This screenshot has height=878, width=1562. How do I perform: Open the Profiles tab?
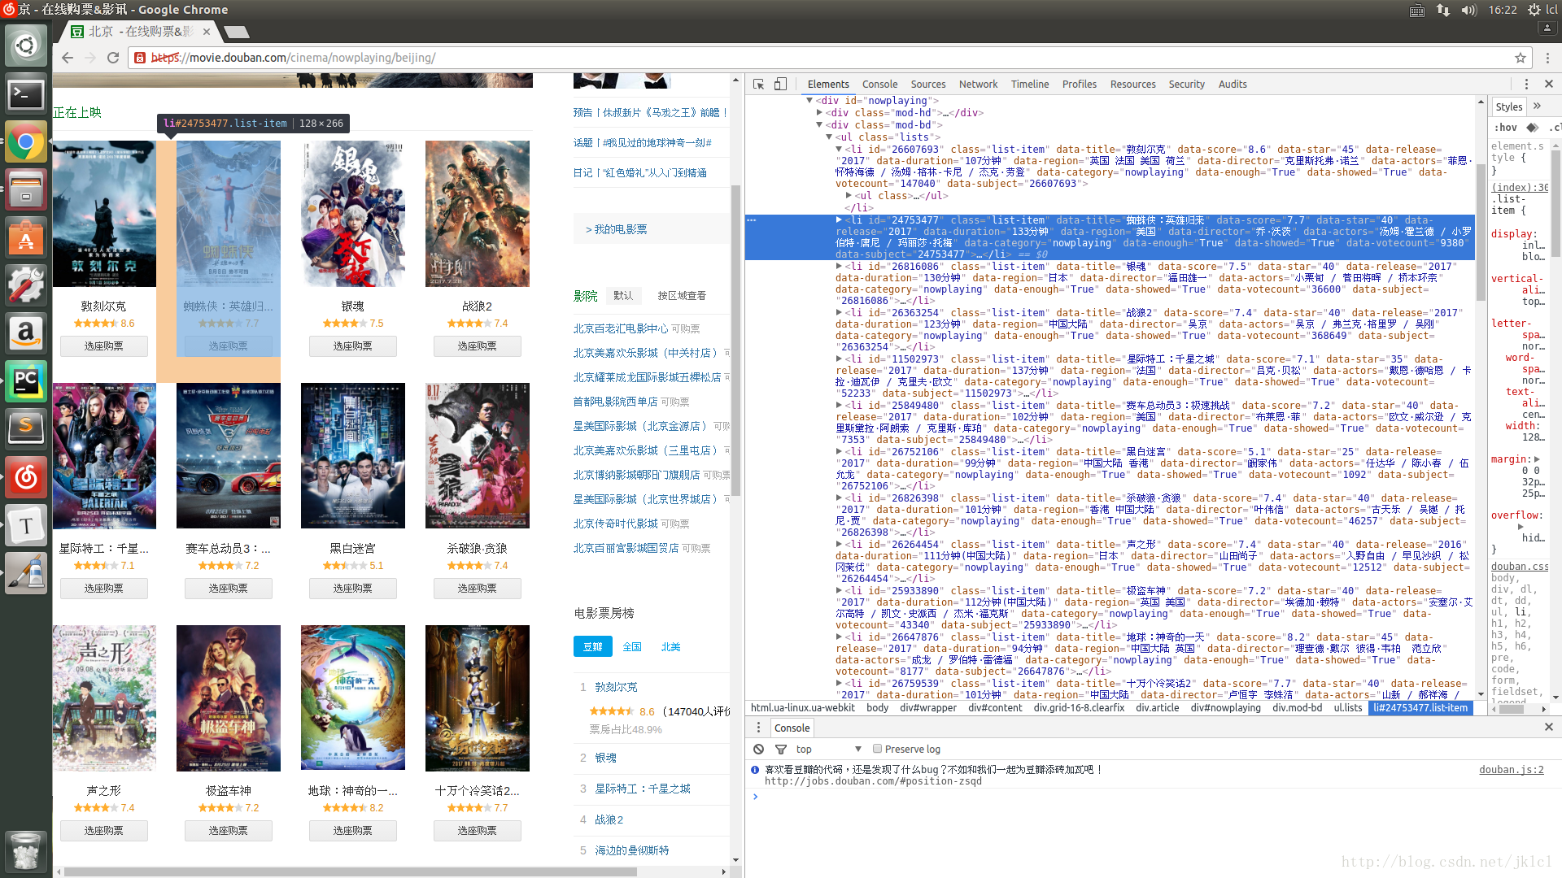point(1079,84)
